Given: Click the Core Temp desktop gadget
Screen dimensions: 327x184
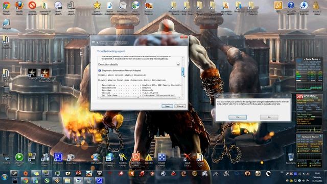Looking at the screenshot, I should click(309, 75).
